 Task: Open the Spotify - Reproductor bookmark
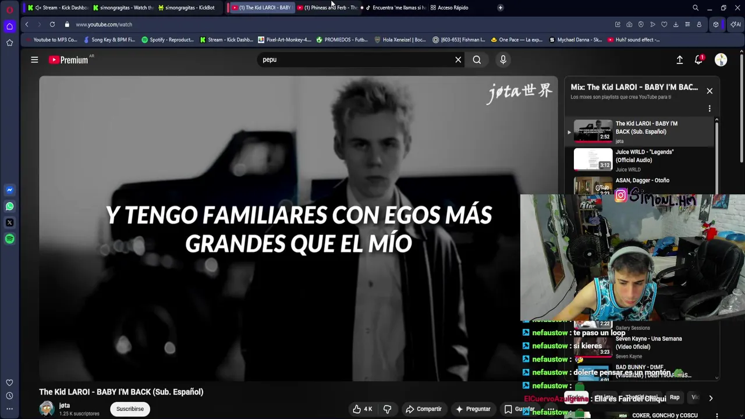(168, 40)
